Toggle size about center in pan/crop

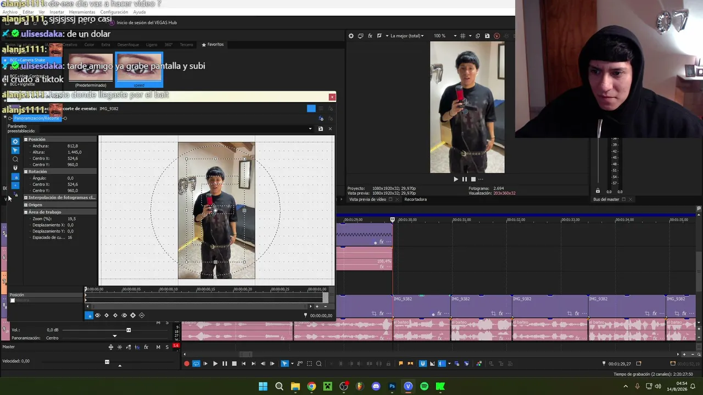pos(15,186)
